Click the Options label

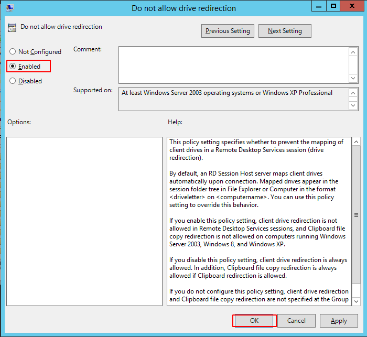tap(19, 122)
